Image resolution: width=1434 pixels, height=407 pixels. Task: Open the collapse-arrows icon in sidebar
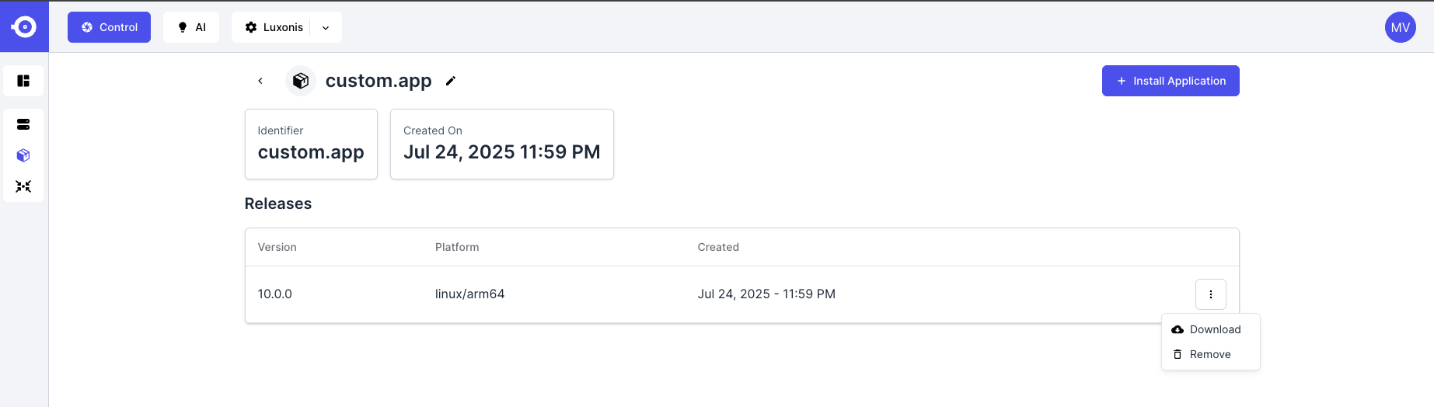23,186
